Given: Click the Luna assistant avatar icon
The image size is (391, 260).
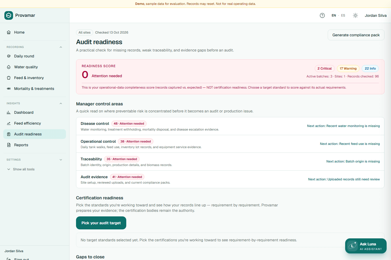Looking at the screenshot, I should click(x=352, y=246).
